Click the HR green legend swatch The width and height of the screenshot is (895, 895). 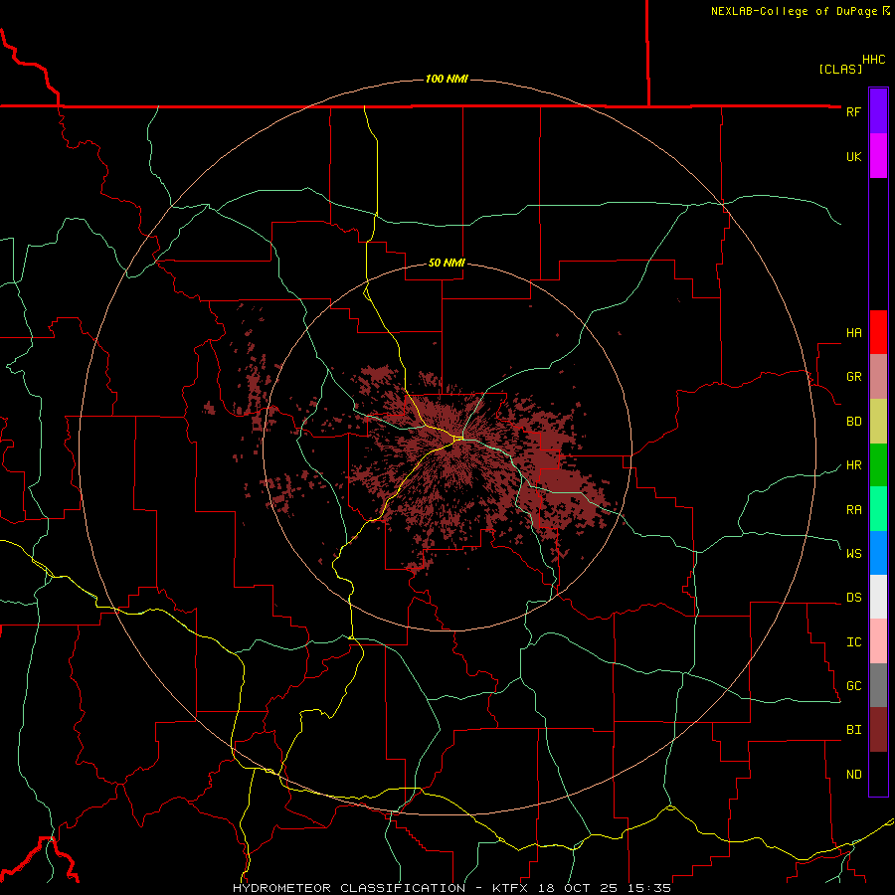878,465
